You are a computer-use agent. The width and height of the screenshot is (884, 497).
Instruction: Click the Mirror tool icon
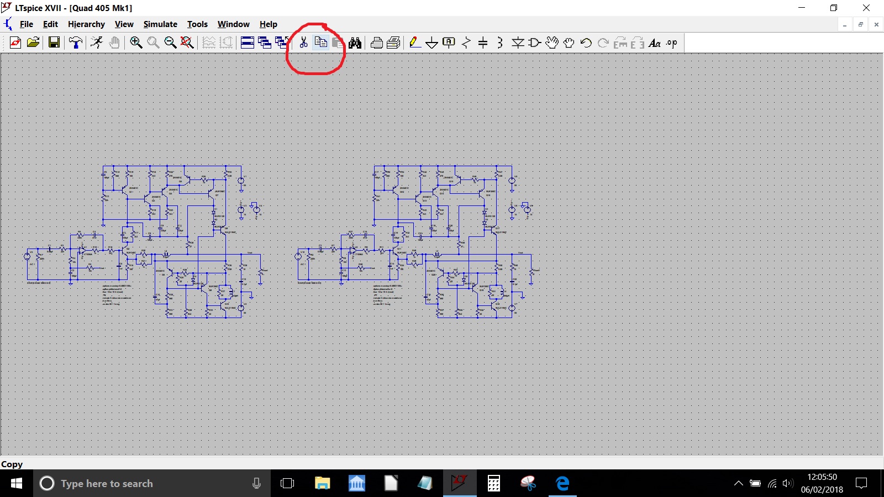638,43
